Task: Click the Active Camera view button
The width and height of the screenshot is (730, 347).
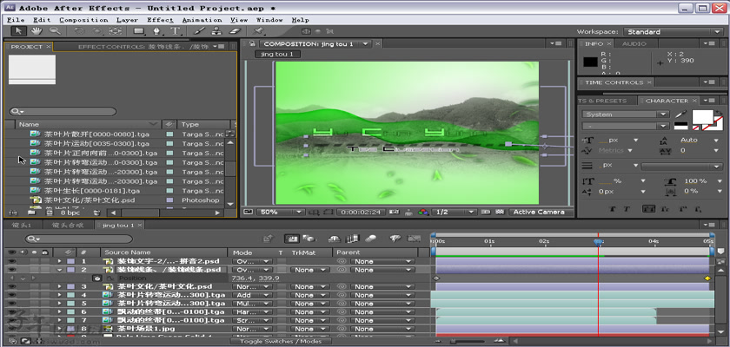Action: [539, 212]
